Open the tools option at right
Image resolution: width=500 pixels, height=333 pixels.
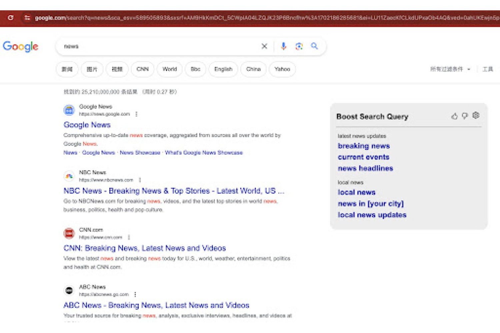[x=488, y=69]
